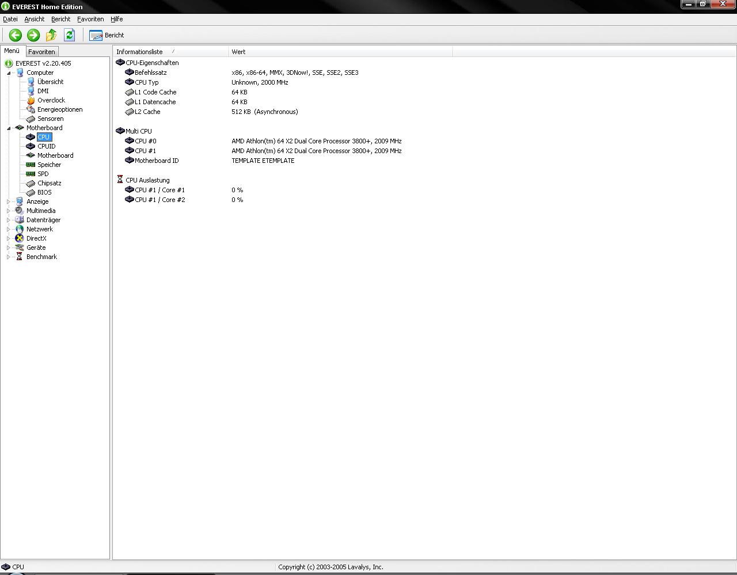Open the Favoriten menu
Image resolution: width=737 pixels, height=575 pixels.
click(x=90, y=19)
